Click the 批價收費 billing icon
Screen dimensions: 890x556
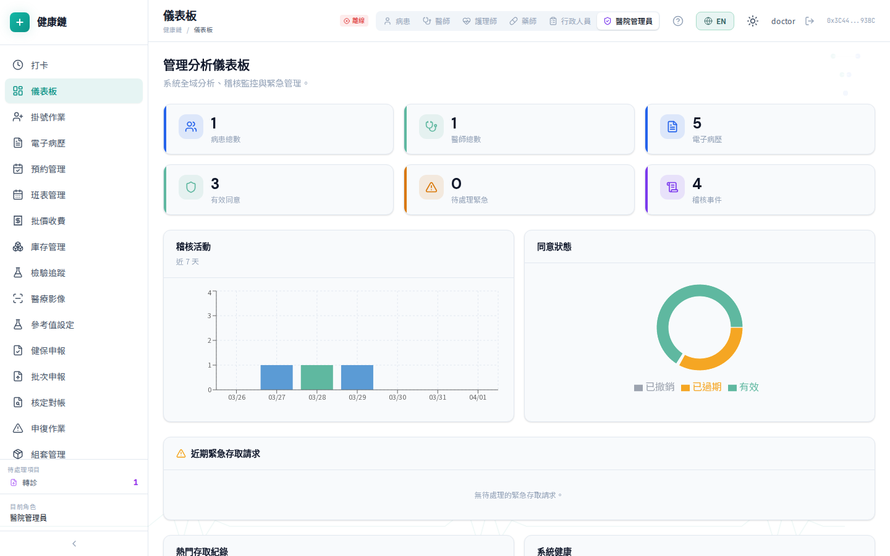(x=18, y=221)
